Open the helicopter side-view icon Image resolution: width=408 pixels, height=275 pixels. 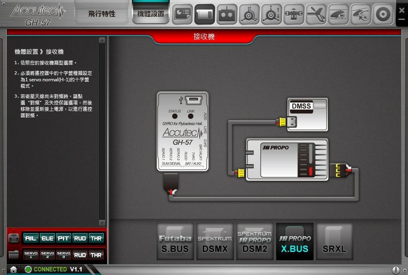(338, 14)
